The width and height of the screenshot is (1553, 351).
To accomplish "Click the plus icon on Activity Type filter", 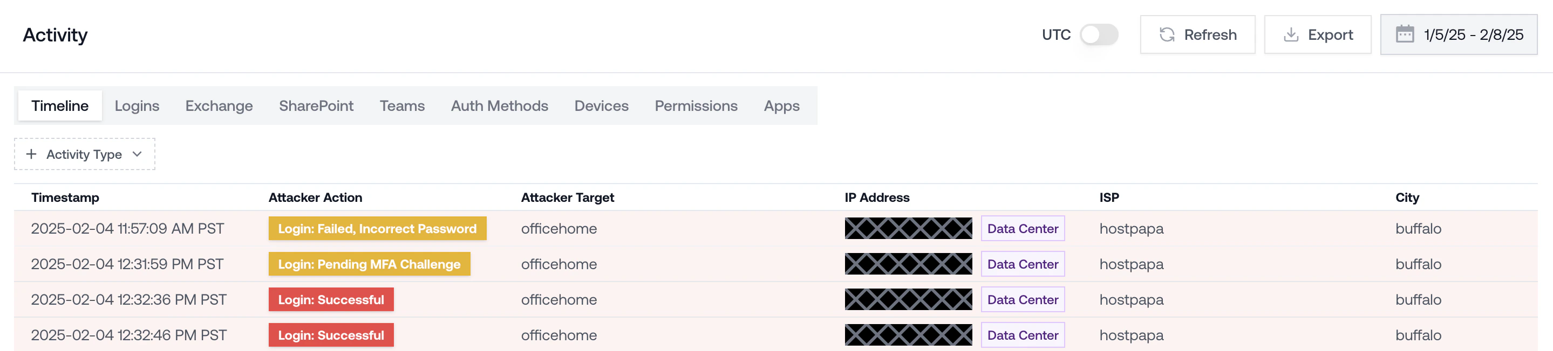I will (x=32, y=154).
